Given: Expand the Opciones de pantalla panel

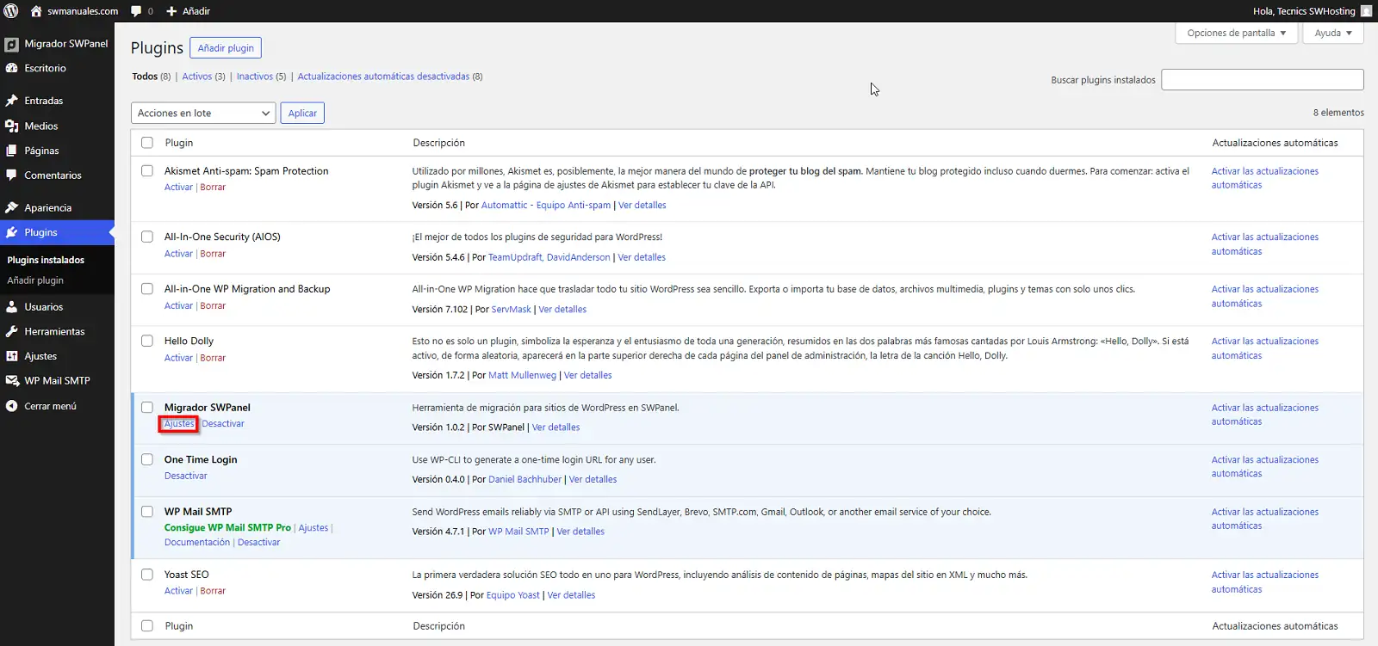Looking at the screenshot, I should pyautogui.click(x=1235, y=33).
